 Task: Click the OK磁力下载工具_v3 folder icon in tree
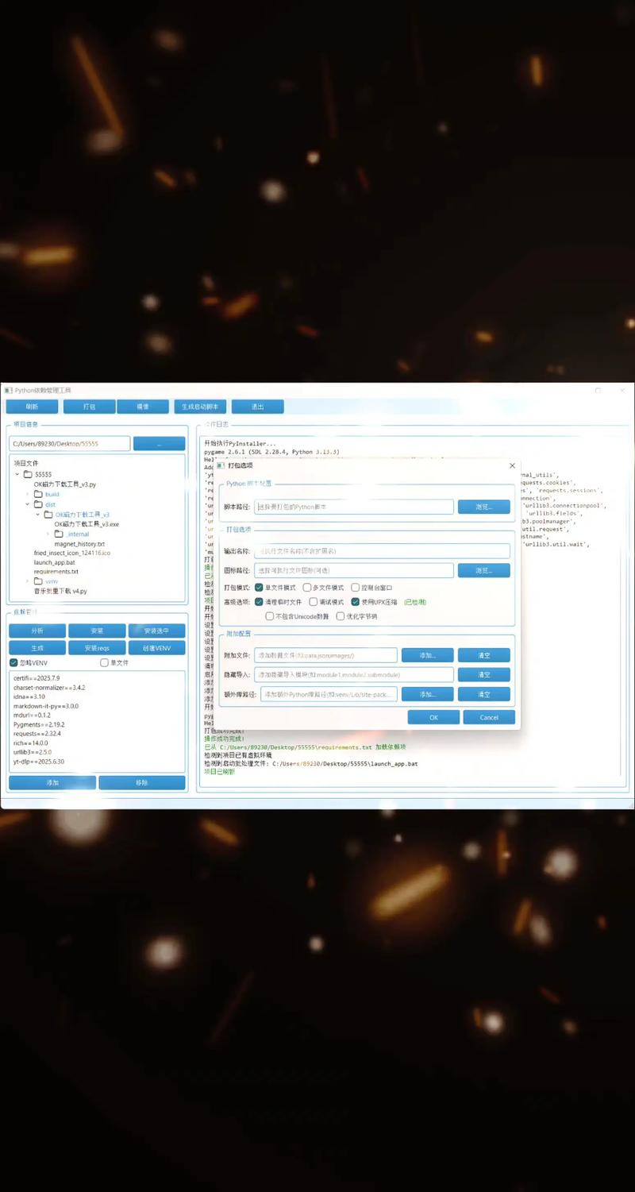[x=48, y=515]
